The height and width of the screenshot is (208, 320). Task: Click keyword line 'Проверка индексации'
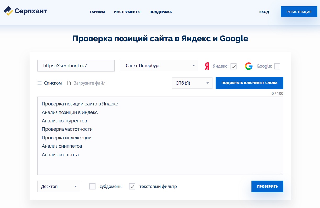pyautogui.click(x=67, y=138)
